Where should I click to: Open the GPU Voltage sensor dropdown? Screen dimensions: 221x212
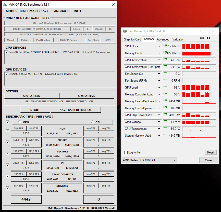point(159,122)
